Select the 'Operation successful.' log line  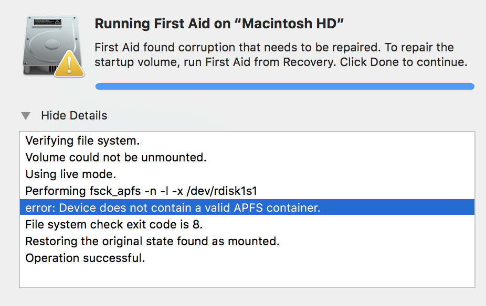(247, 258)
